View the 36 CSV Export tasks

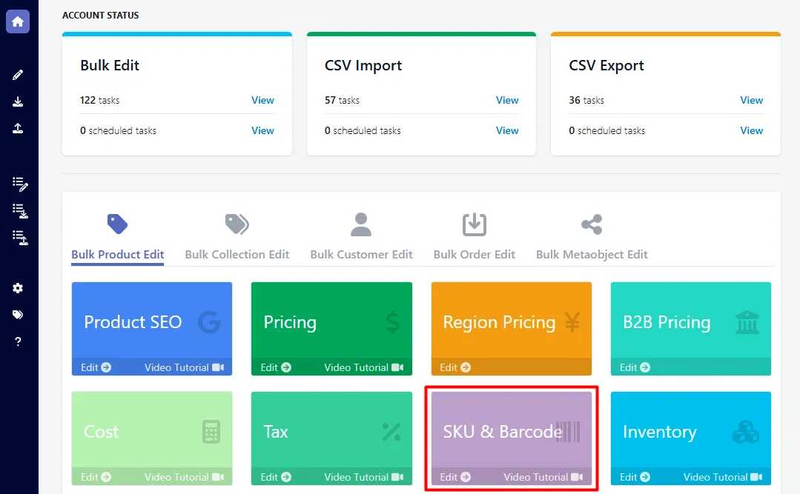(x=752, y=101)
